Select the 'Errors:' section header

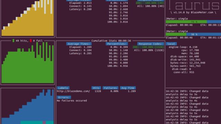(x=64, y=97)
